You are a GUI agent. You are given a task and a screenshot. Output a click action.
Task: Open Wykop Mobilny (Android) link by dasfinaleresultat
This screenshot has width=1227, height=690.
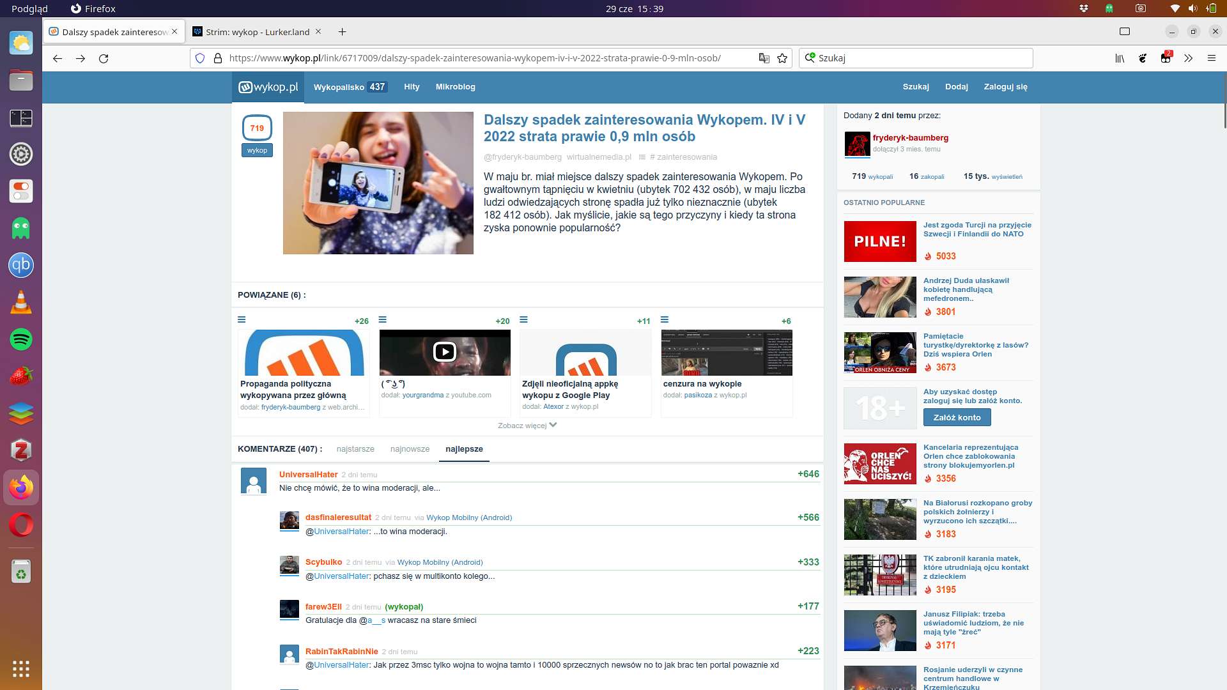(469, 517)
